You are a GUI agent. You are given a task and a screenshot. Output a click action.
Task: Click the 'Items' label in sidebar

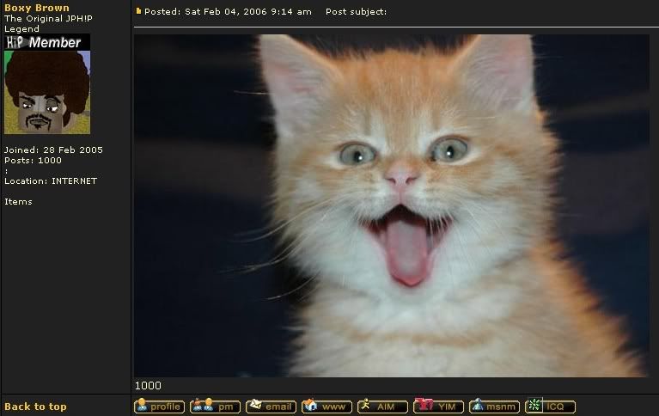(18, 201)
